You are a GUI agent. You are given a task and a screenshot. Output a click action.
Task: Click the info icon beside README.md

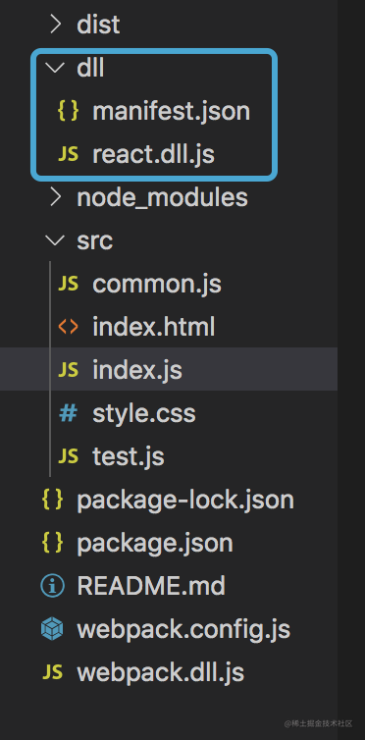(x=52, y=586)
